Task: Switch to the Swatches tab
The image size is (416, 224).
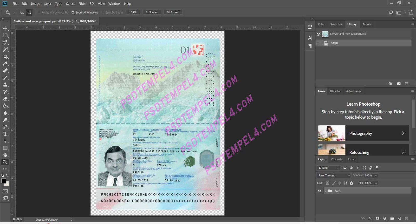Action: tap(336, 24)
